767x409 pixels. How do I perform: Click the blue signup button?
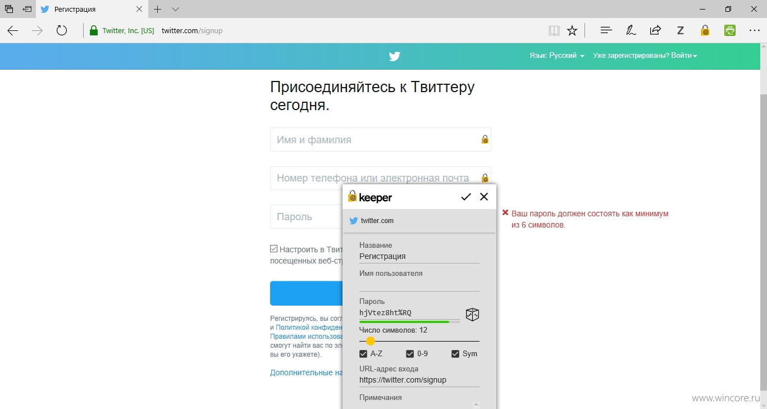coord(307,293)
